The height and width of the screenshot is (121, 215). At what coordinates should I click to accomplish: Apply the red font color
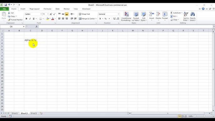(53, 19)
